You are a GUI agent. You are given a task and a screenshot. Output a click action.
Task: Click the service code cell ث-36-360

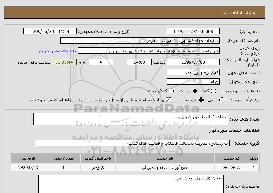pyautogui.click(x=232, y=167)
